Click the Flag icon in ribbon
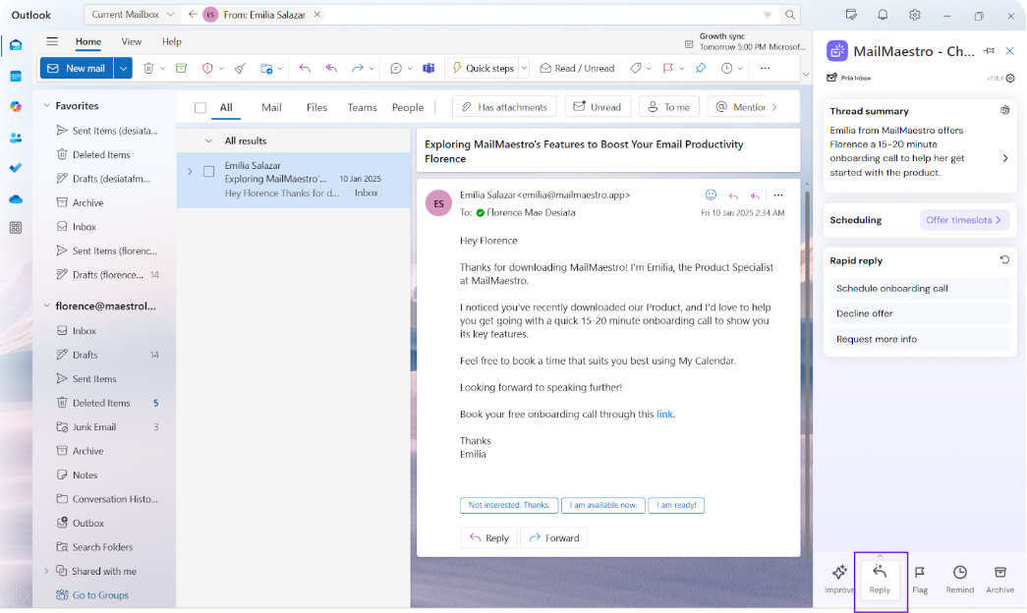 point(668,68)
